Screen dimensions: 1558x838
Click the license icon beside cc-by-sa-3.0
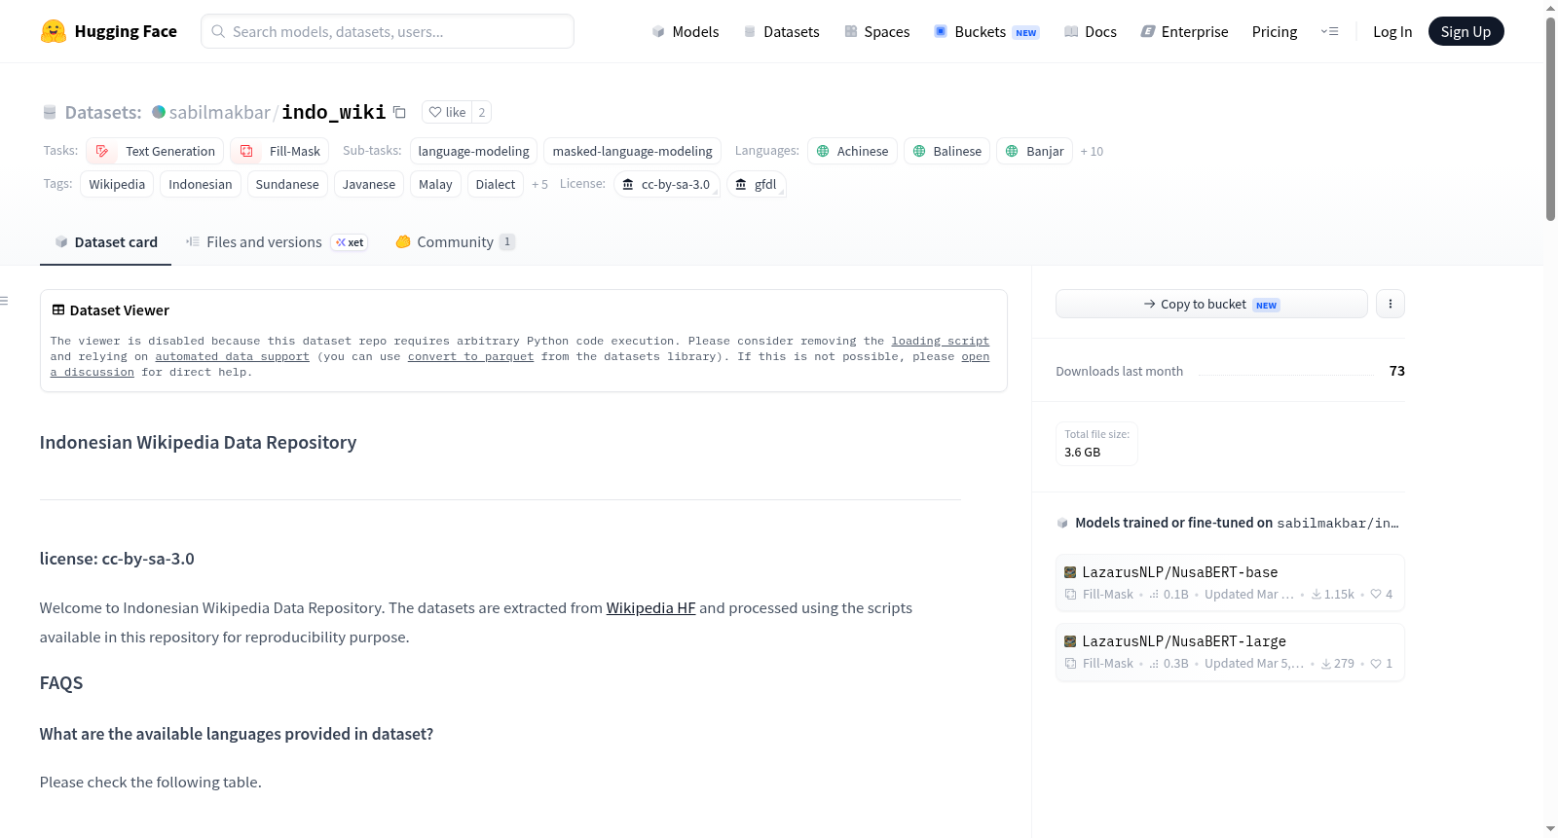[628, 184]
